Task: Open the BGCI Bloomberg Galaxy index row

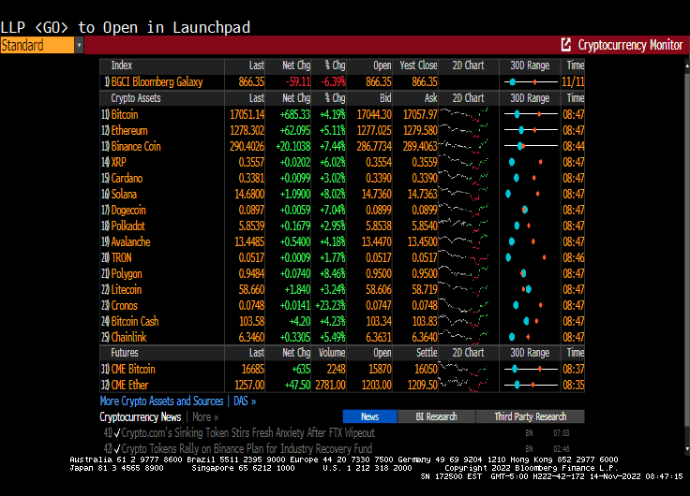Action: (x=157, y=81)
